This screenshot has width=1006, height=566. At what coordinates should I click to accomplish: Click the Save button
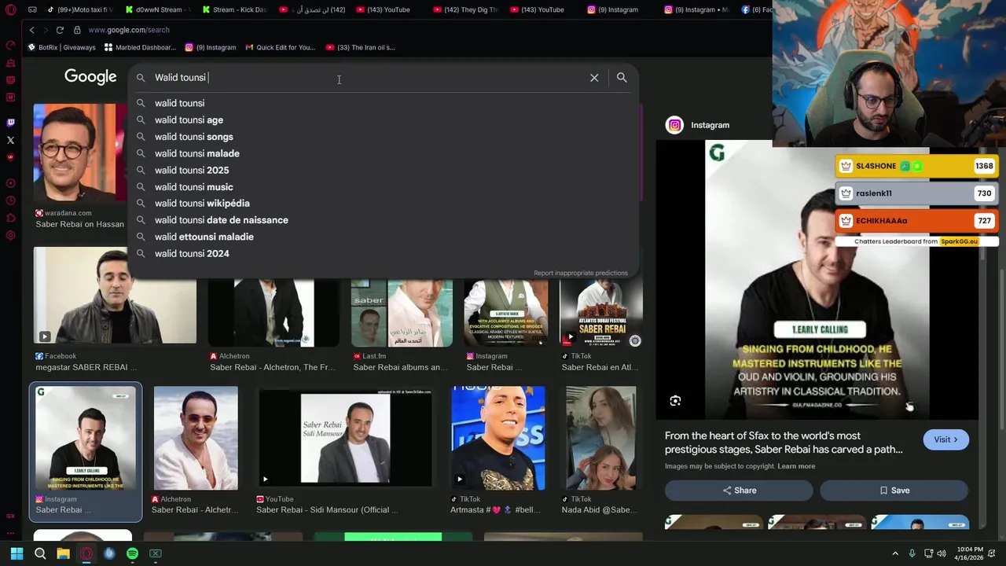tap(894, 491)
